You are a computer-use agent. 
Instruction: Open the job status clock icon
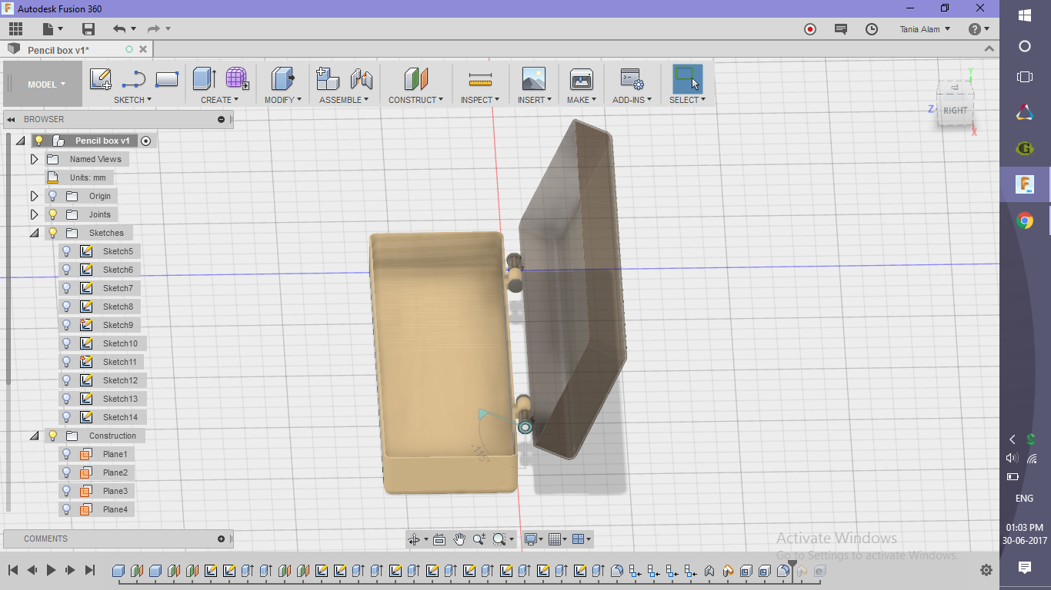point(872,29)
